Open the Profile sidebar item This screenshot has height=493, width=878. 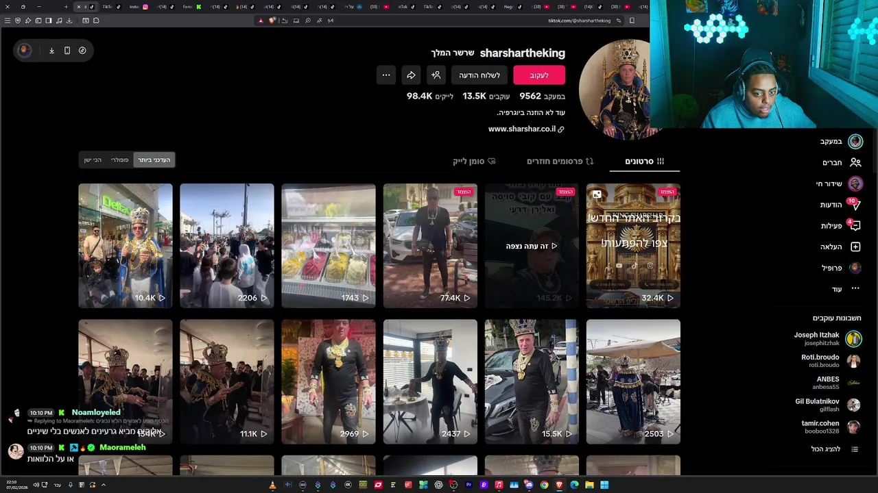[x=840, y=268]
